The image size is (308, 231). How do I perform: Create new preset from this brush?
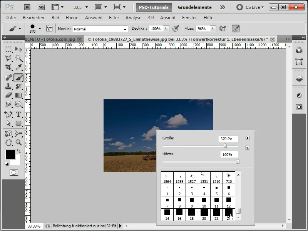[x=247, y=148]
